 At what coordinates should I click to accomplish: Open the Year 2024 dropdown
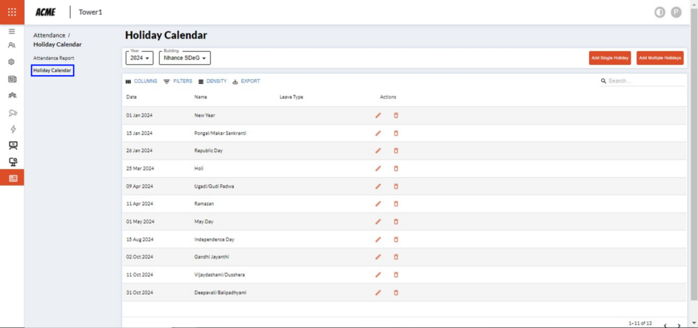[139, 59]
